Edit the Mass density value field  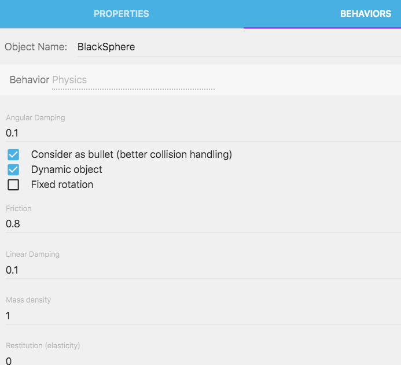point(203,316)
